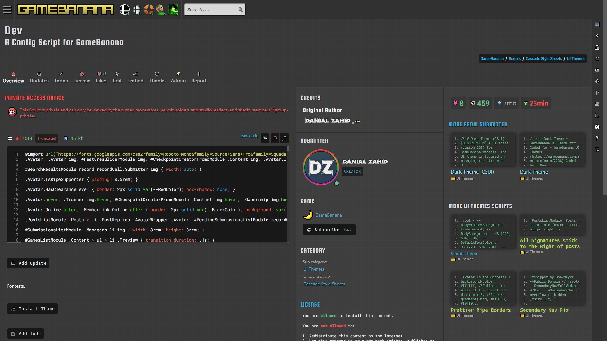
Task: Select the download raw code icon
Action: (x=264, y=138)
